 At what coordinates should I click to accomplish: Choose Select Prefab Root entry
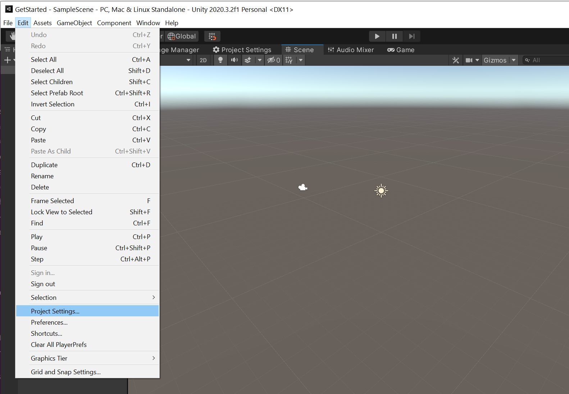pos(87,93)
